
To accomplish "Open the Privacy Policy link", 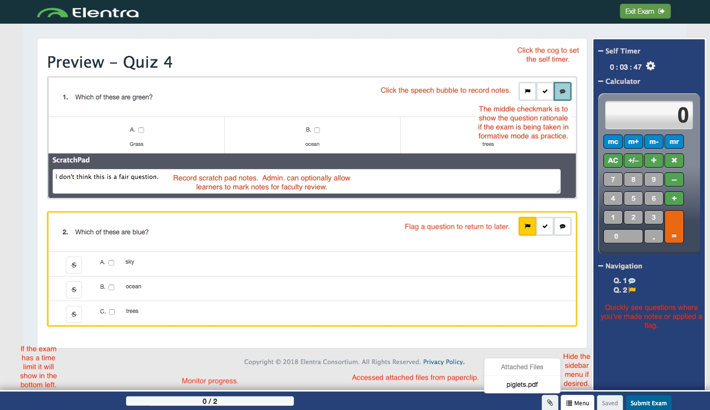I will tap(443, 362).
